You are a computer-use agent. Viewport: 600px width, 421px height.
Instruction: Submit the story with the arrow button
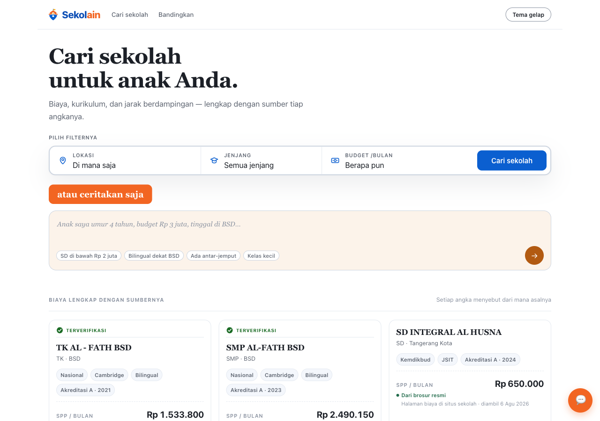click(534, 255)
